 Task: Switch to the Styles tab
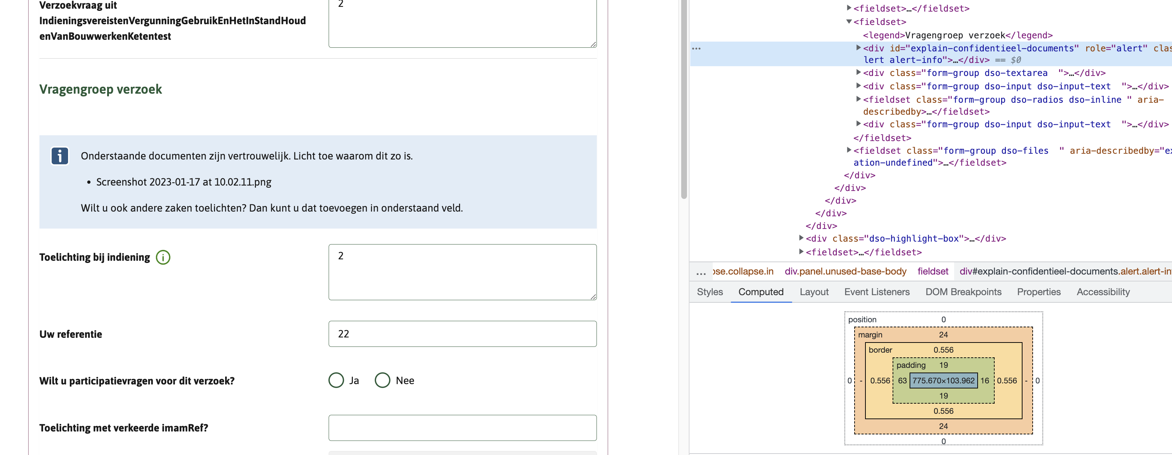tap(710, 292)
